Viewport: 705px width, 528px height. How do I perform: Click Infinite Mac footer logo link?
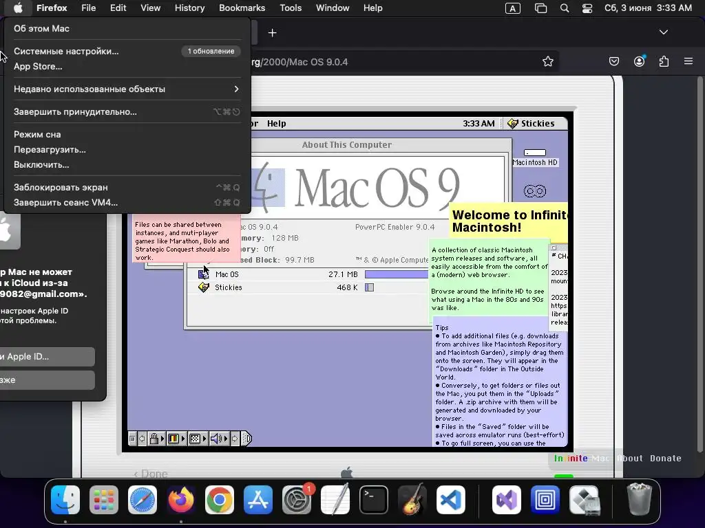coord(581,459)
